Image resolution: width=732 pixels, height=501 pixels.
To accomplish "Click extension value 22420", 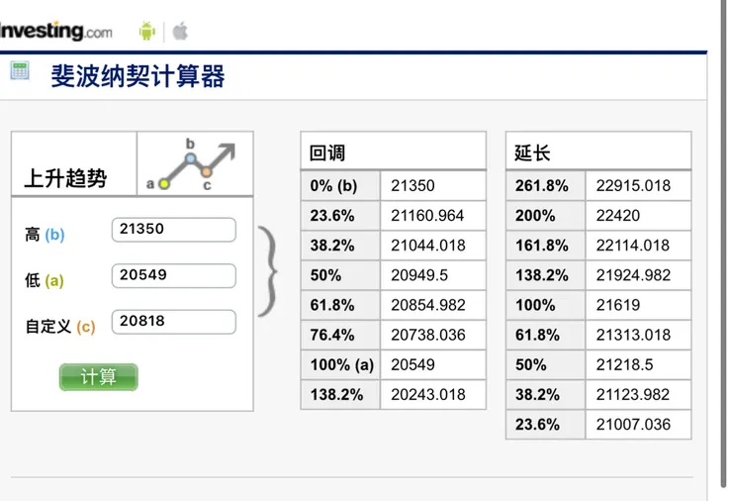I will coord(617,216).
